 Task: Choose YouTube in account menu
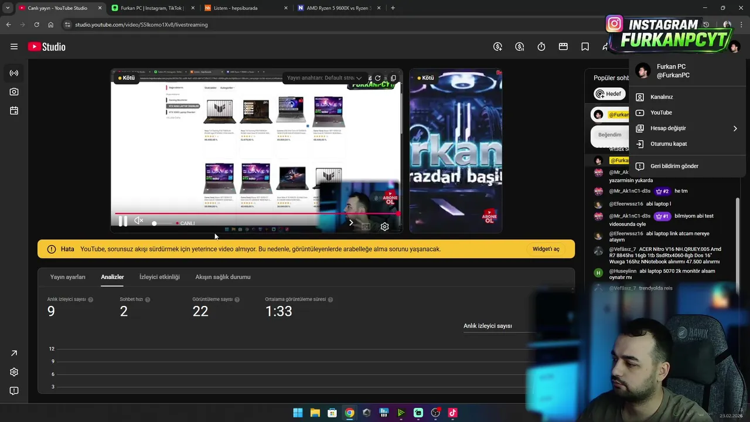point(687,113)
